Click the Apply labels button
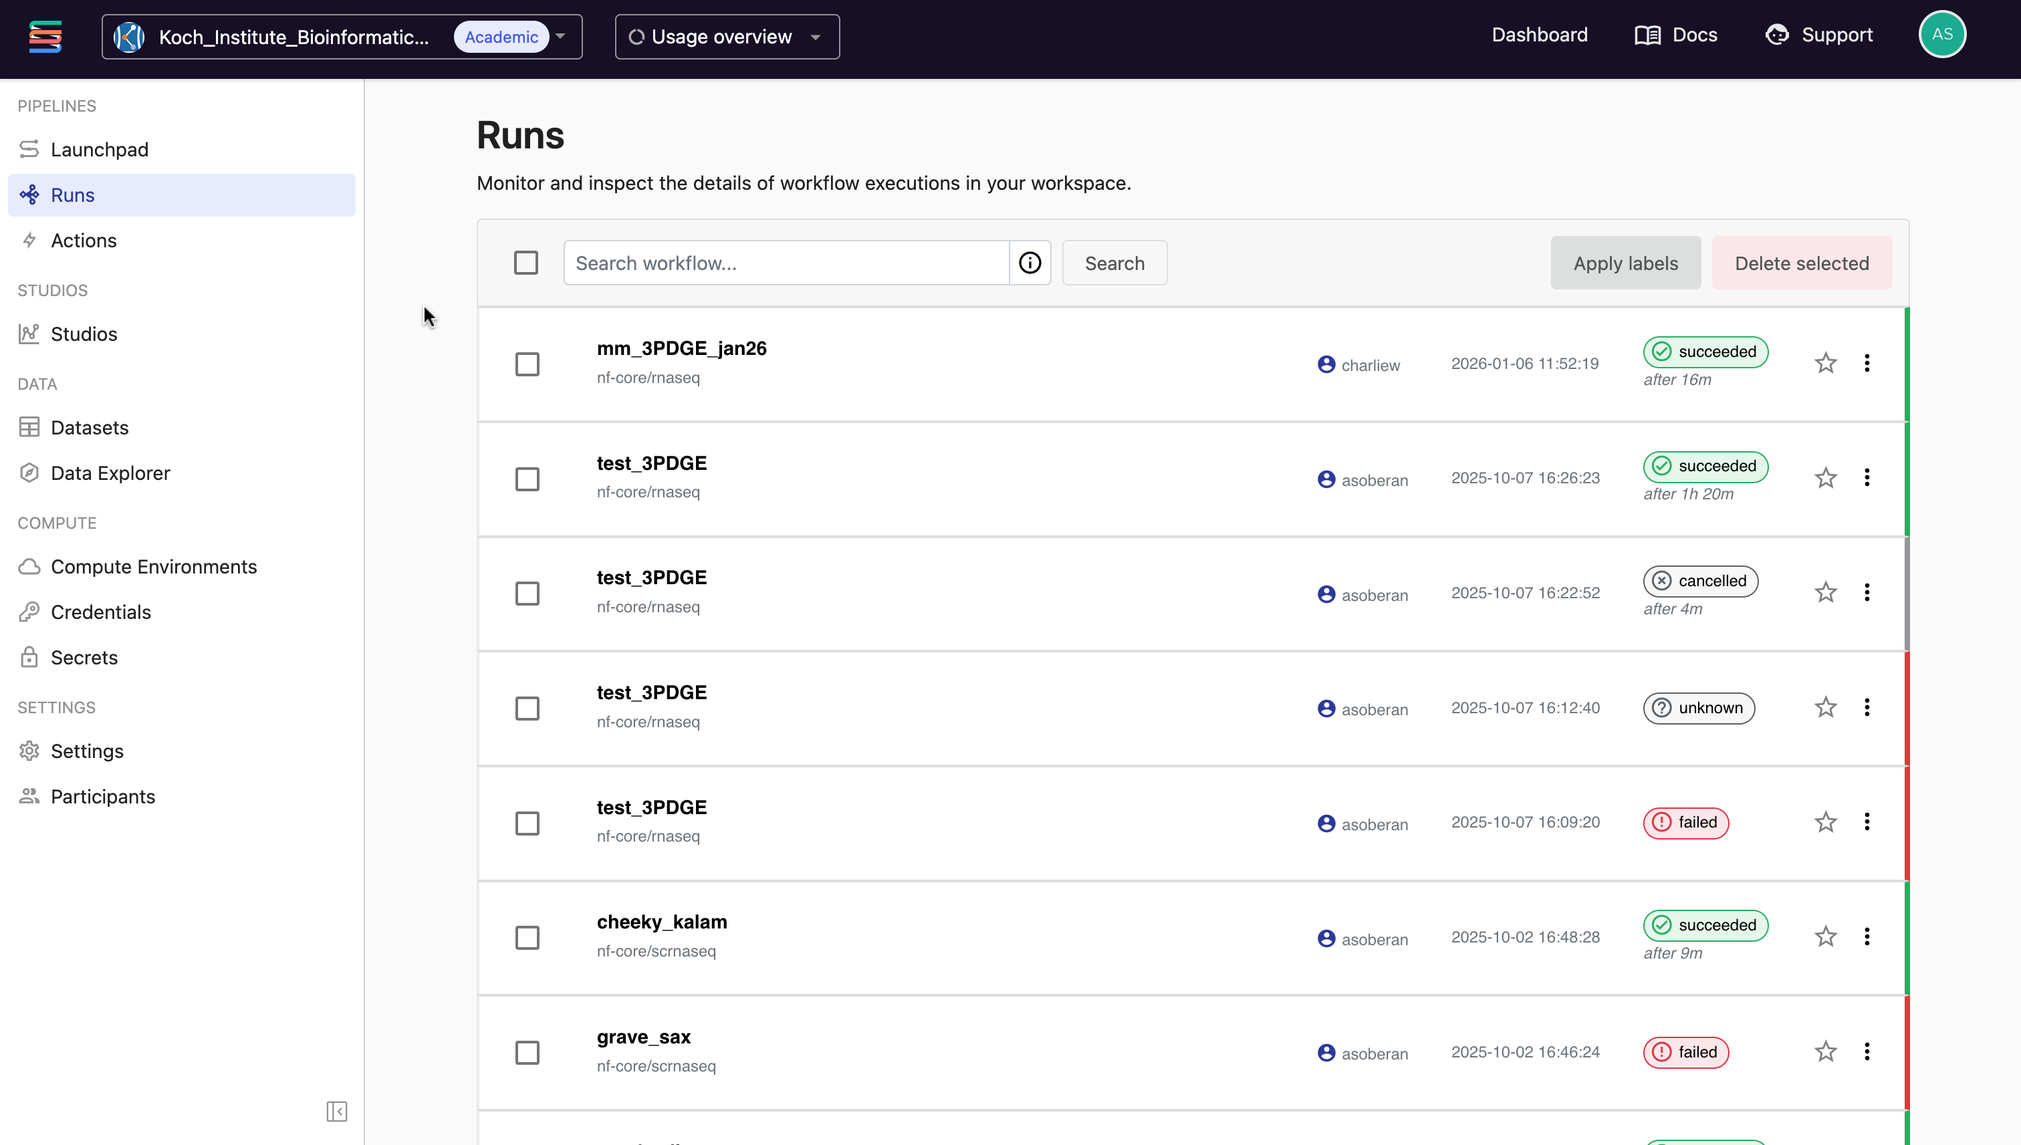The width and height of the screenshot is (2021, 1145). pos(1625,263)
